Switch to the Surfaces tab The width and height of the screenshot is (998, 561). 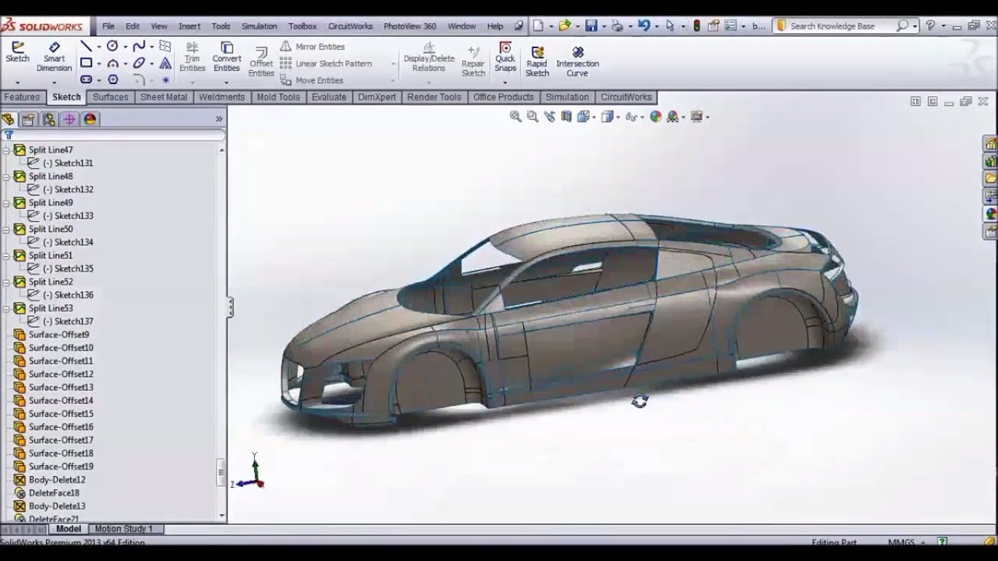(110, 97)
